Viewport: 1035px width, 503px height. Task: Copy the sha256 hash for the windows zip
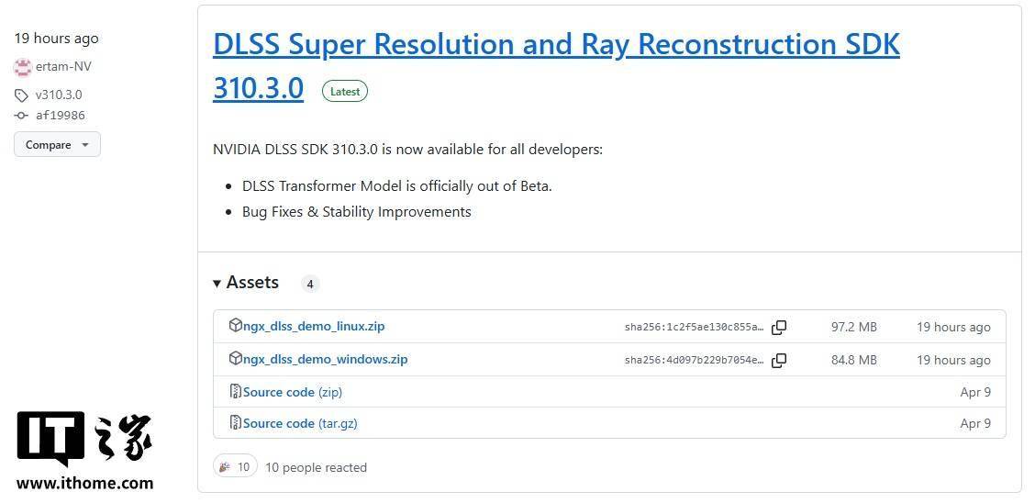point(779,361)
